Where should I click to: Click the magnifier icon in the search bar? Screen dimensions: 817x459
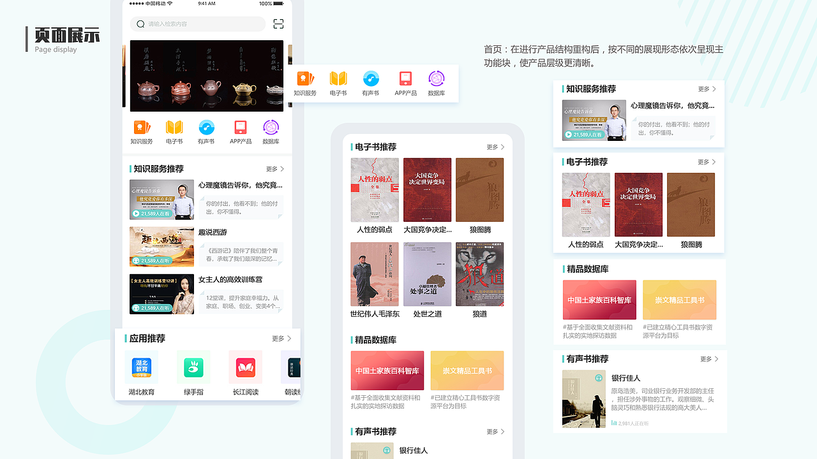coord(142,24)
